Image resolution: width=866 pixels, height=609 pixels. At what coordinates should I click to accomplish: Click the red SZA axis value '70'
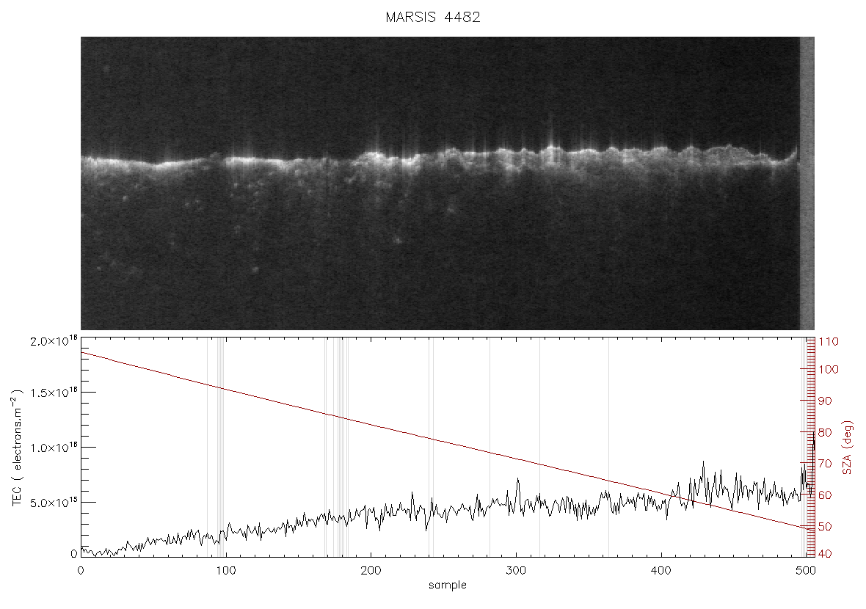coord(825,463)
